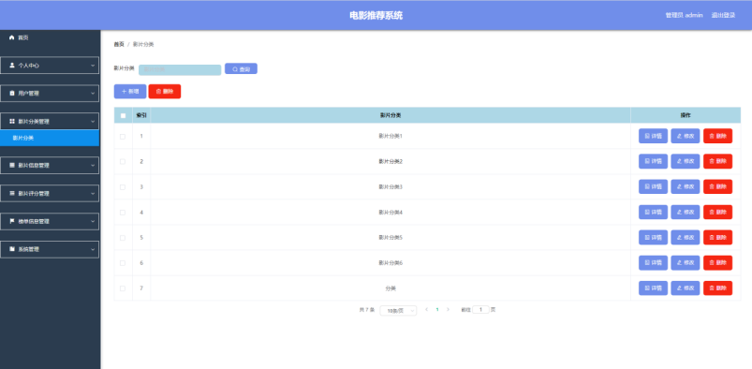Open 详情 for row 影片分类3

click(x=653, y=186)
